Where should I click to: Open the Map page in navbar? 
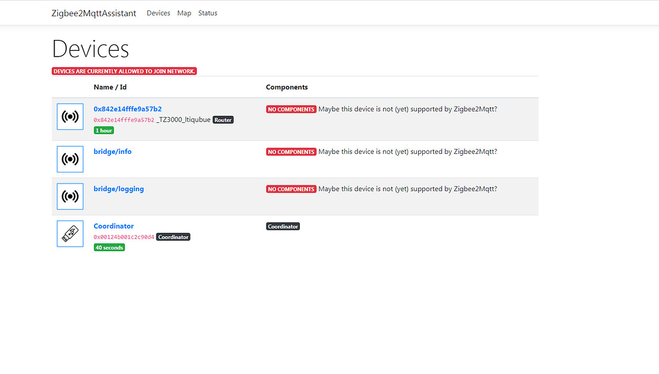click(184, 13)
